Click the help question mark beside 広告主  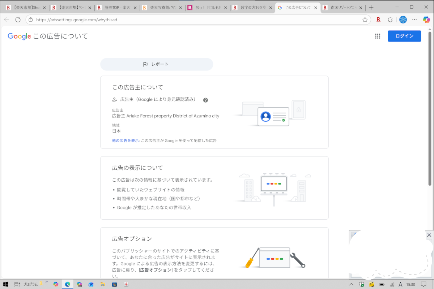coord(205,100)
